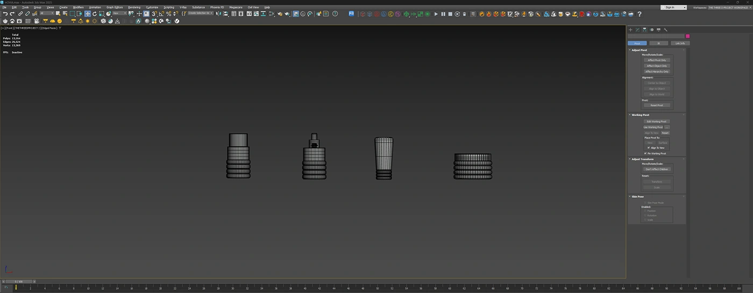The height and width of the screenshot is (293, 753).
Task: Open the Create tab plus icon
Action: point(631,30)
